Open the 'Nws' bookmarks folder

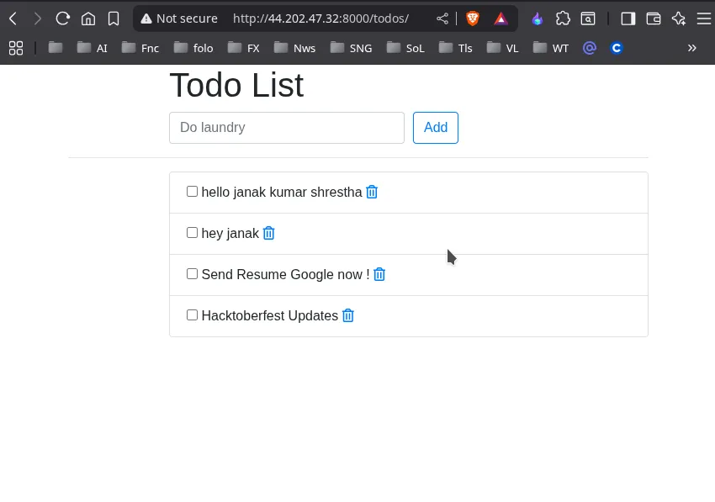294,48
